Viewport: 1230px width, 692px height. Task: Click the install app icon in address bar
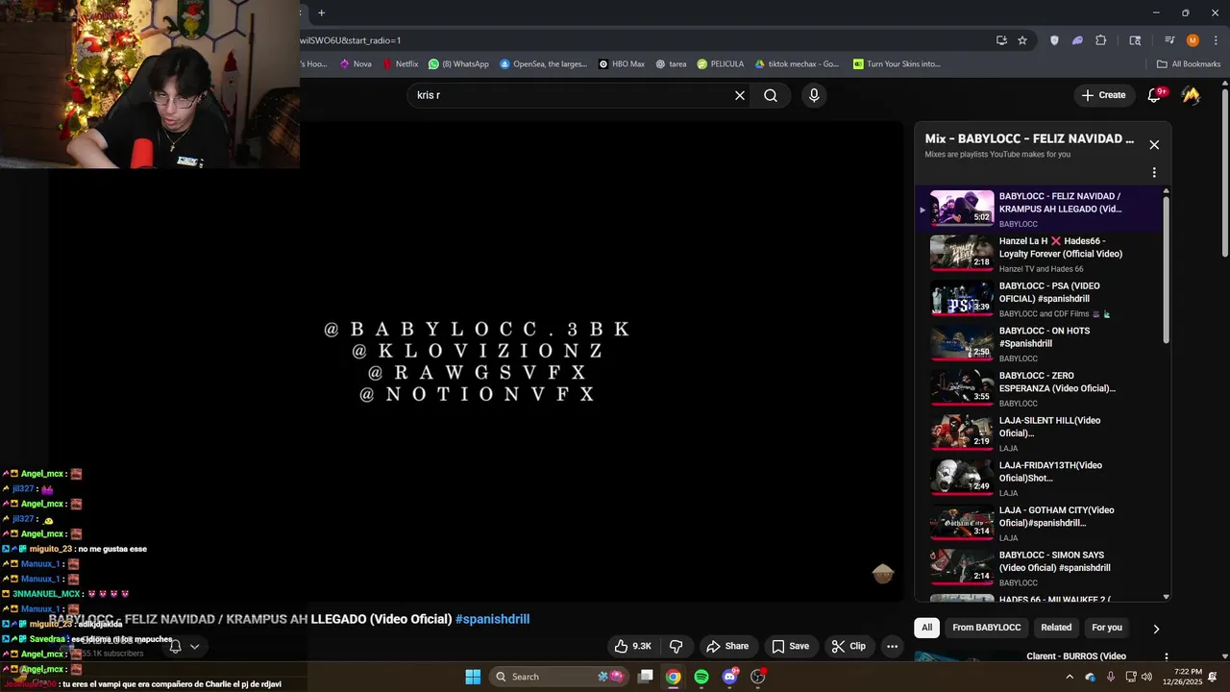(1001, 40)
